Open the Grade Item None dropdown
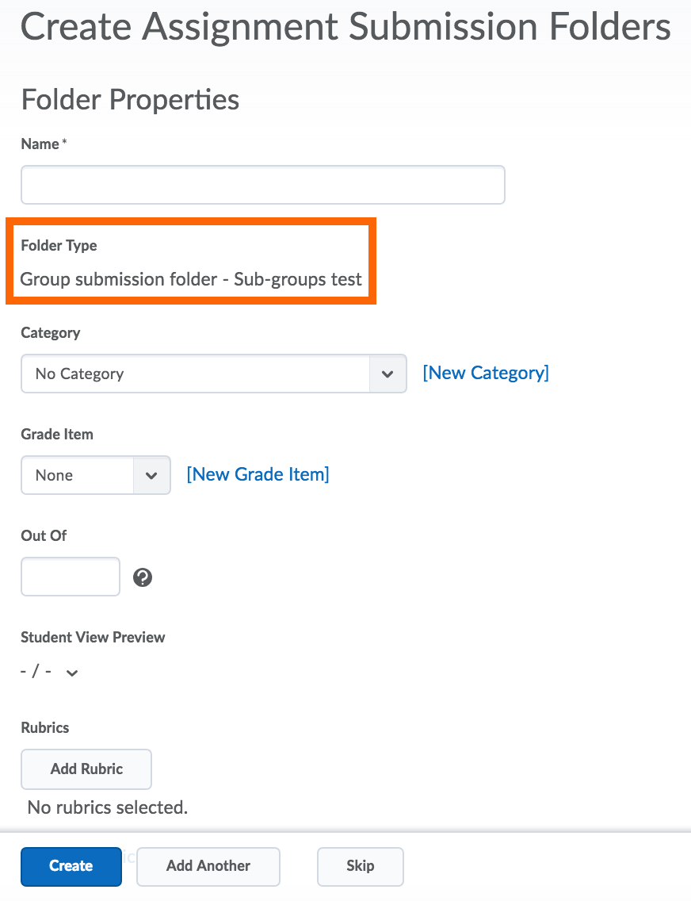This screenshot has width=691, height=901. [x=96, y=475]
